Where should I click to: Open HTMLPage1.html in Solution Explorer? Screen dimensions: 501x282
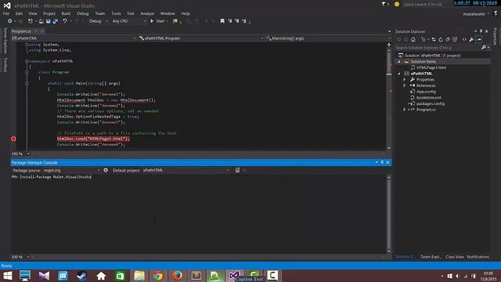click(x=431, y=67)
